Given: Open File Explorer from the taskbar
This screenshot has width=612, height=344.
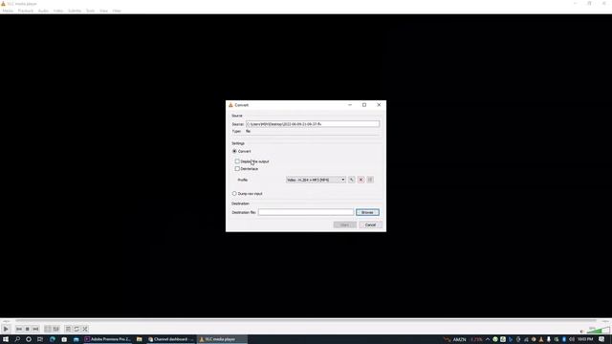Looking at the screenshot, I should pos(140,339).
